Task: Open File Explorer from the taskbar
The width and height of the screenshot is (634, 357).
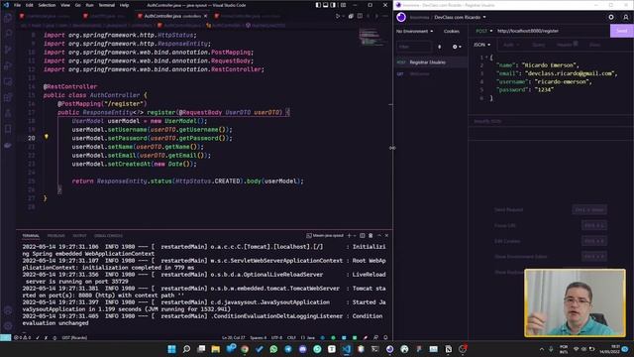Action: [216, 349]
